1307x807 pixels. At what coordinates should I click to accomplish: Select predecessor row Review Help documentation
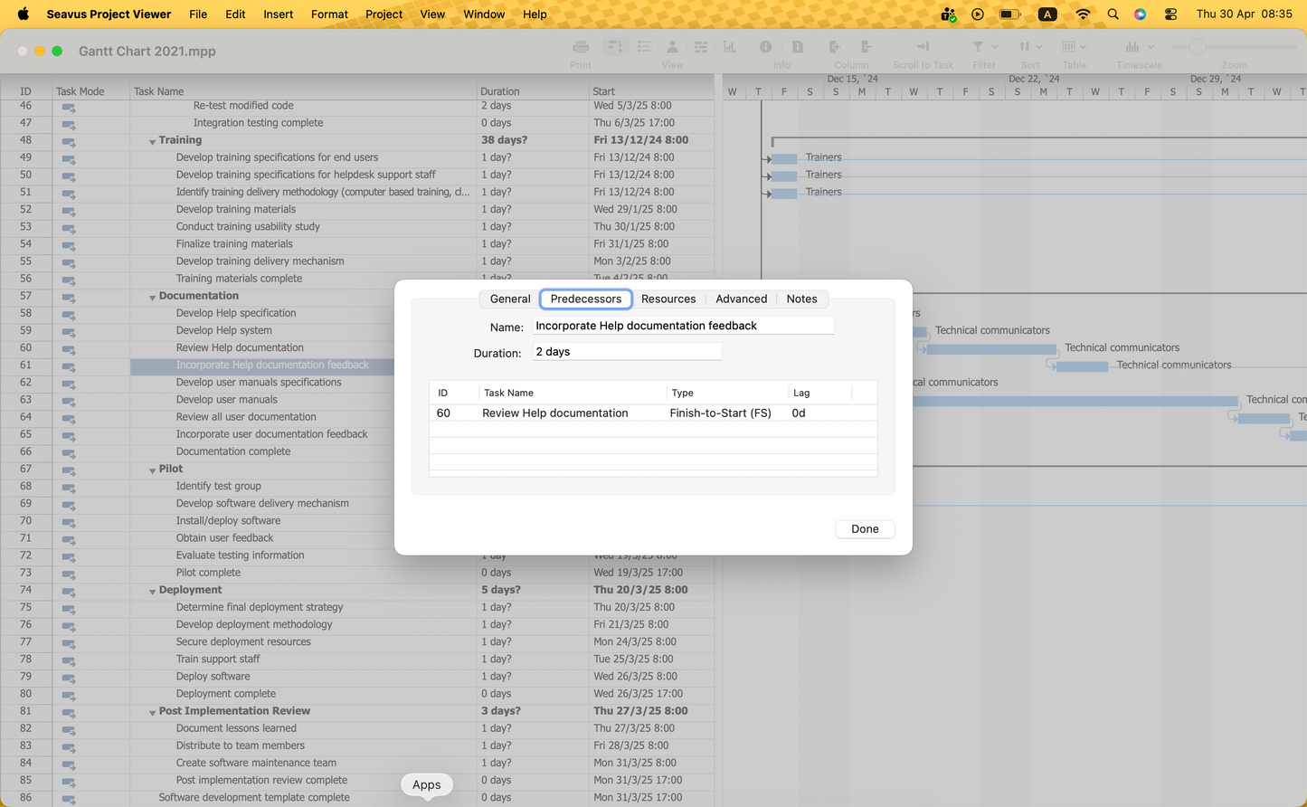coord(653,413)
